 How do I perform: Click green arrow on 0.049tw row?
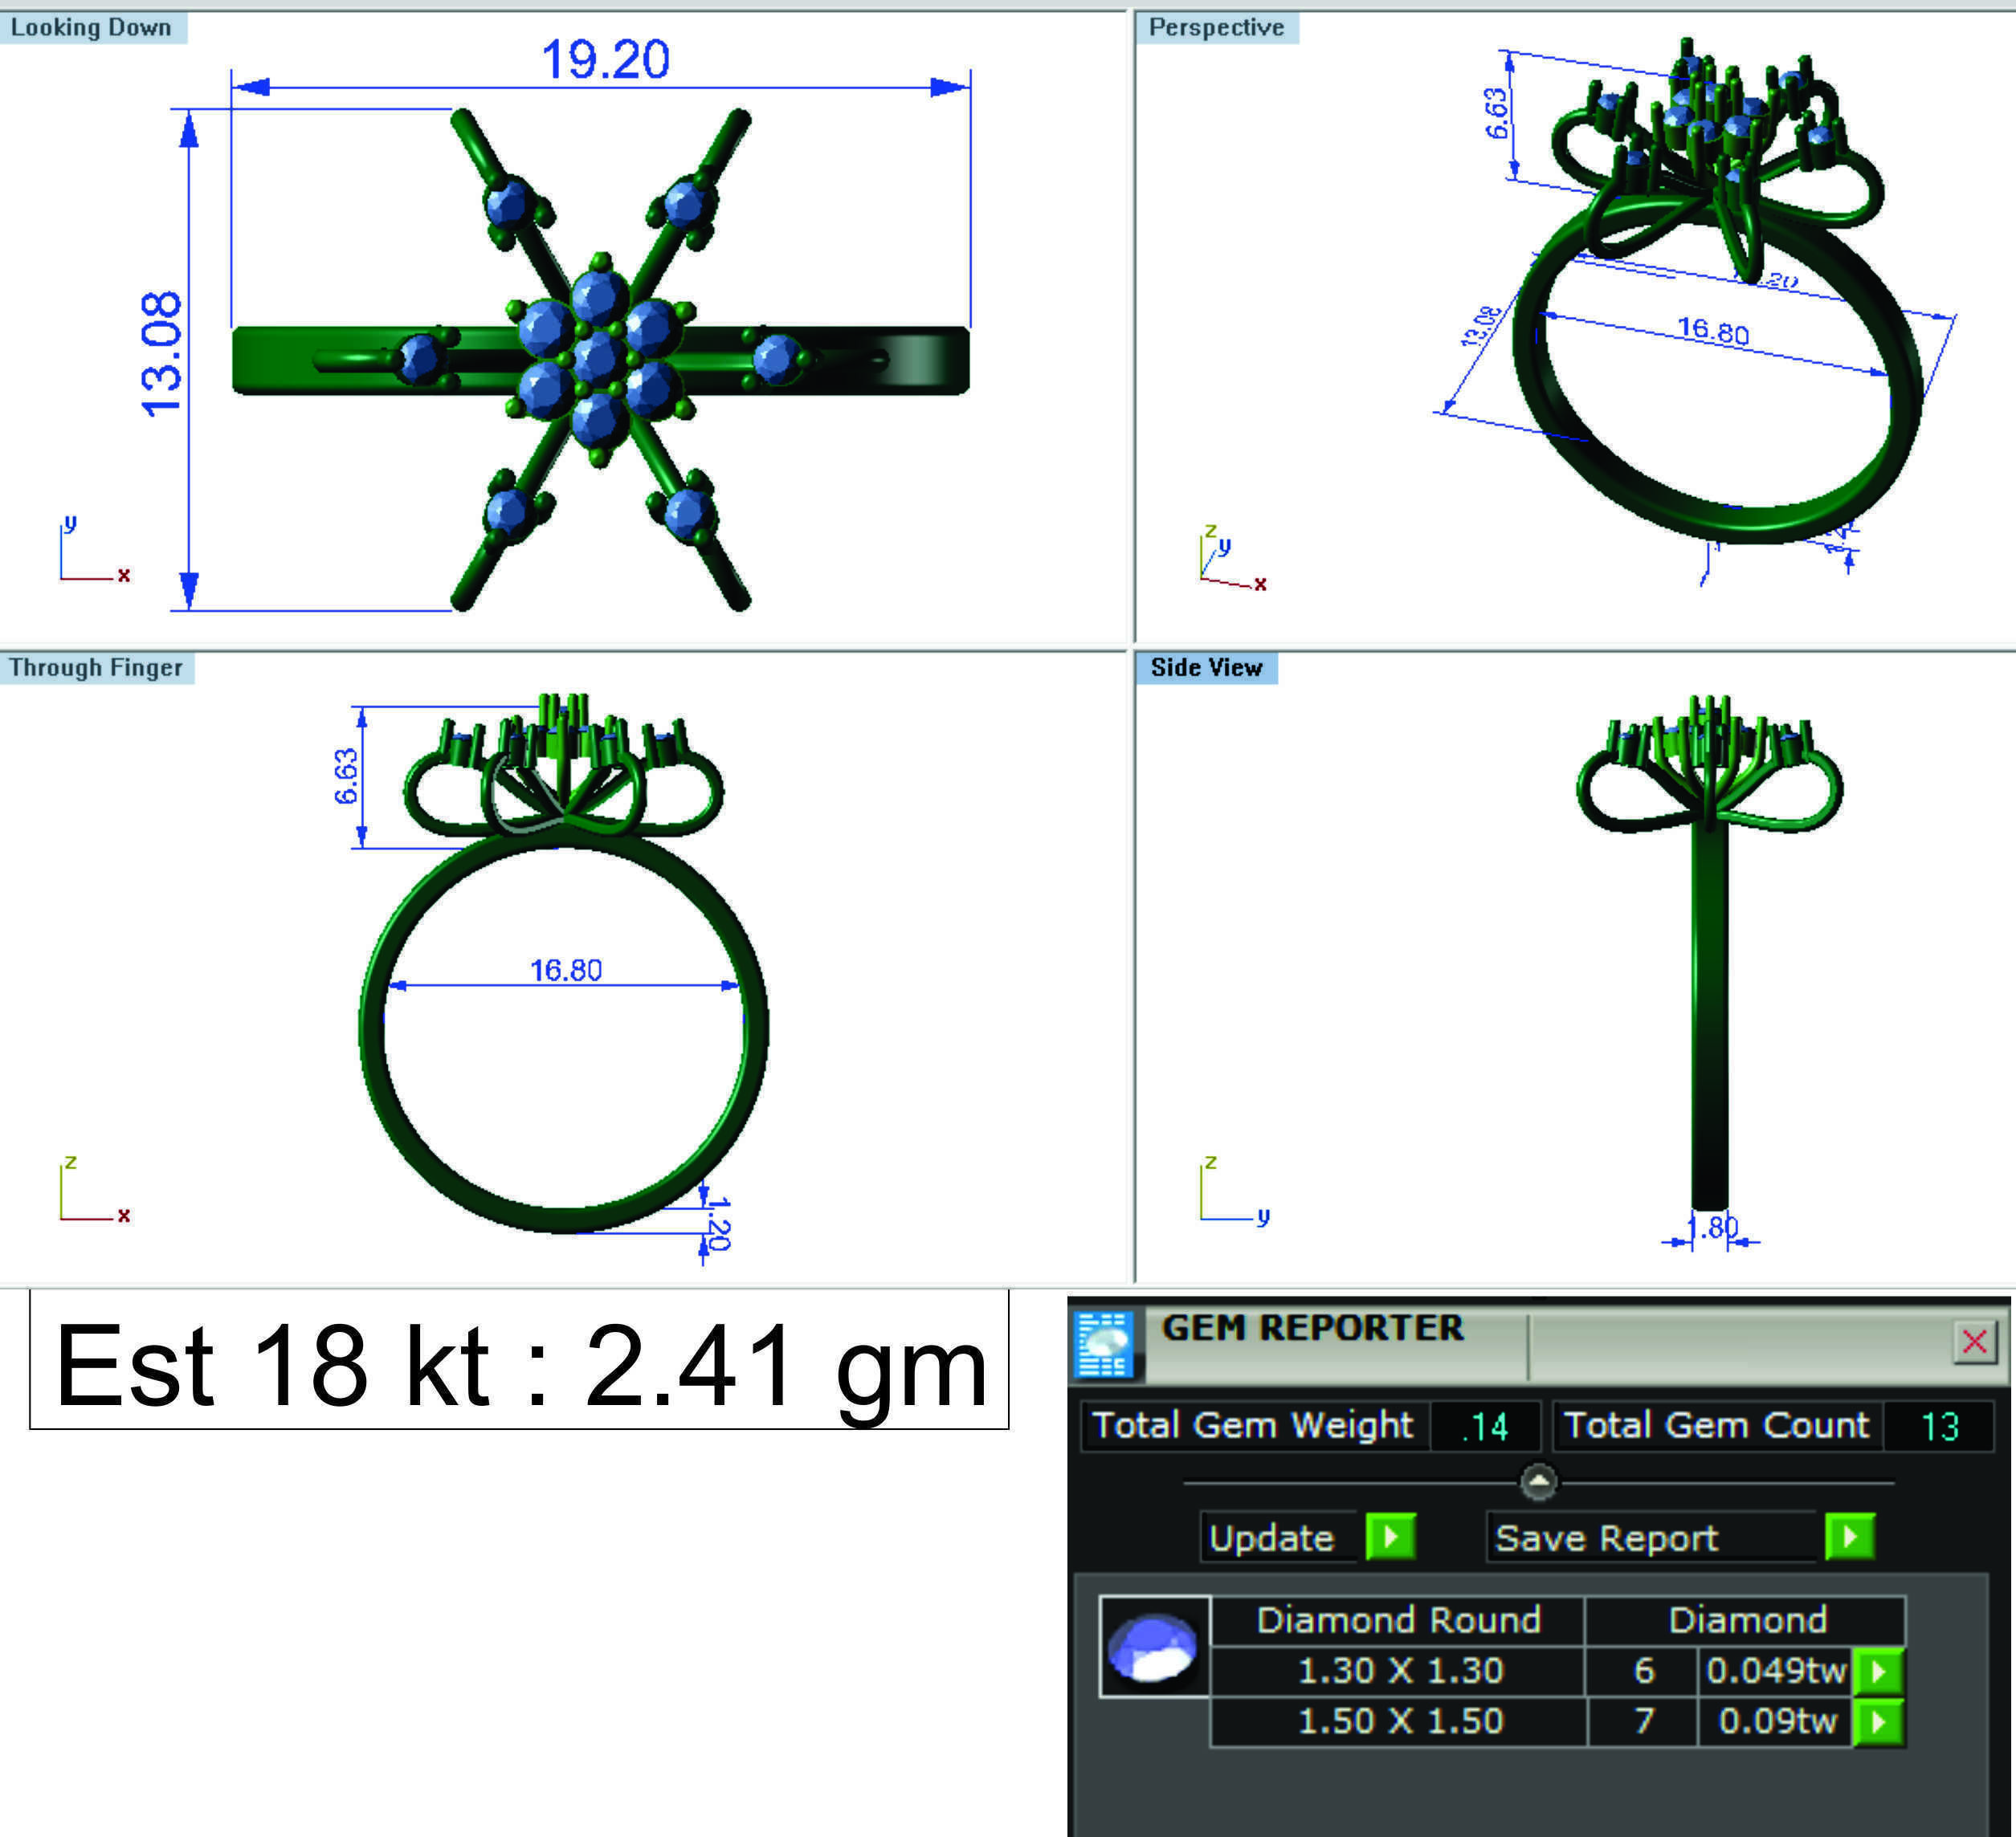click(1878, 1671)
